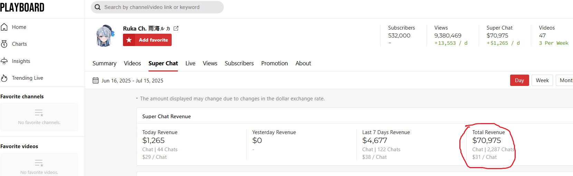Switch to the Subscribers tab
Image resolution: width=573 pixels, height=176 pixels.
pyautogui.click(x=239, y=63)
